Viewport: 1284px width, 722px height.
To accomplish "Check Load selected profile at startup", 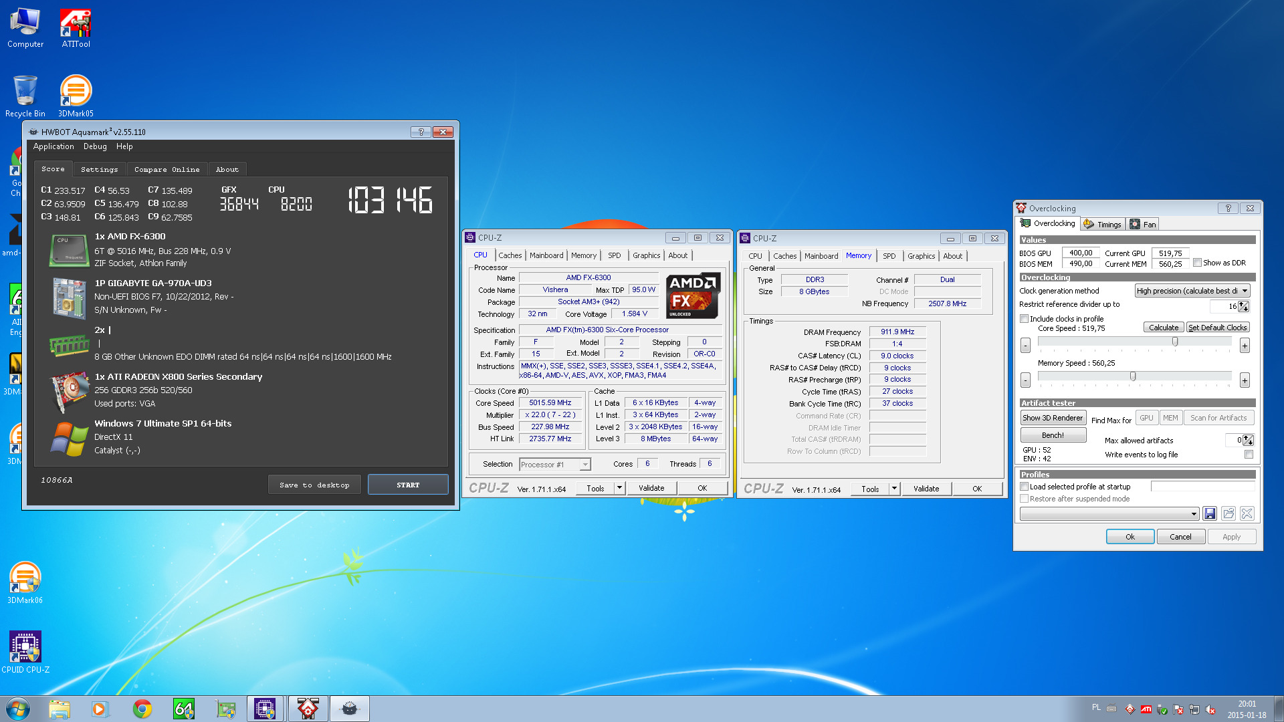I will [x=1024, y=487].
